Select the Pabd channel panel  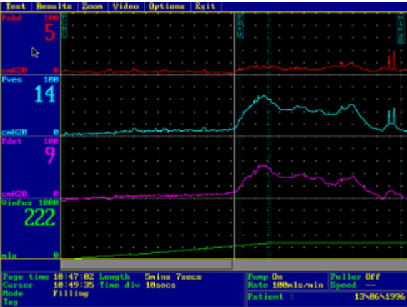pos(30,44)
